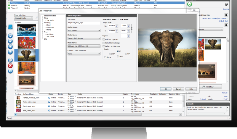Open the Show Jobs For dropdown
237x139 pixels.
pyautogui.click(x=23, y=18)
